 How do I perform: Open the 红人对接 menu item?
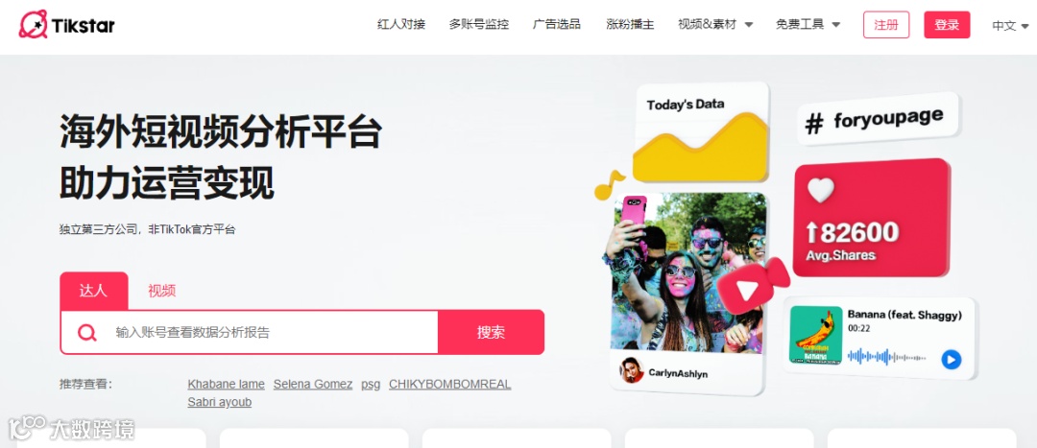[x=401, y=24]
